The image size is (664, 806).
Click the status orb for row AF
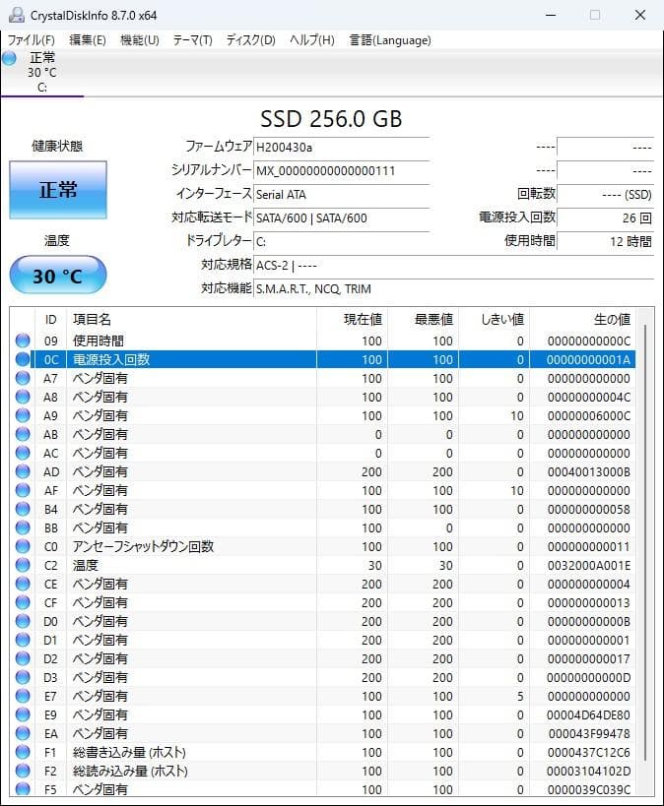pyautogui.click(x=23, y=490)
